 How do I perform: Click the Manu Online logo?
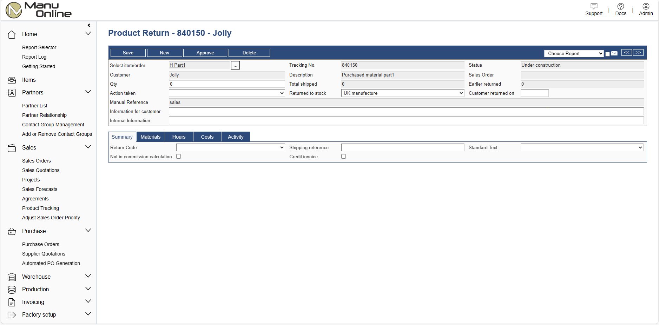(39, 10)
